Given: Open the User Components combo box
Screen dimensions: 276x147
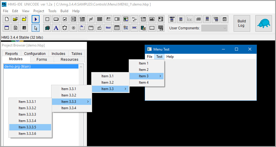Looking at the screenshot, I should (214, 28).
